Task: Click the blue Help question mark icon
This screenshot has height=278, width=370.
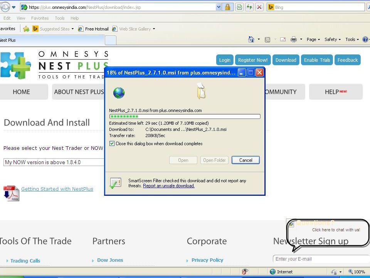Action: point(365,39)
